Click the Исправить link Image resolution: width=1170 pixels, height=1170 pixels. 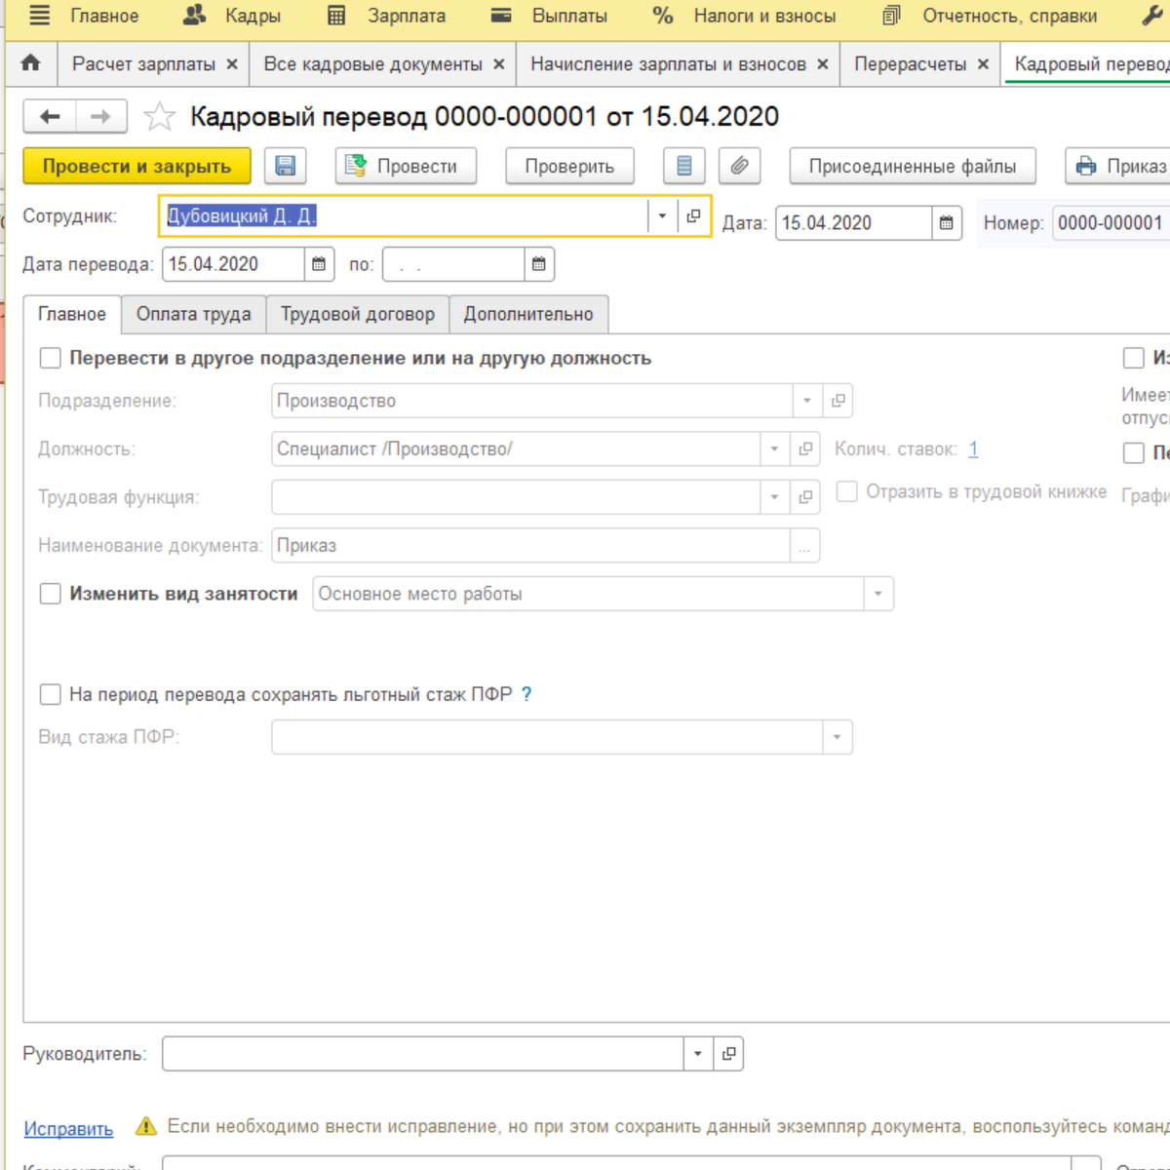(x=68, y=1128)
